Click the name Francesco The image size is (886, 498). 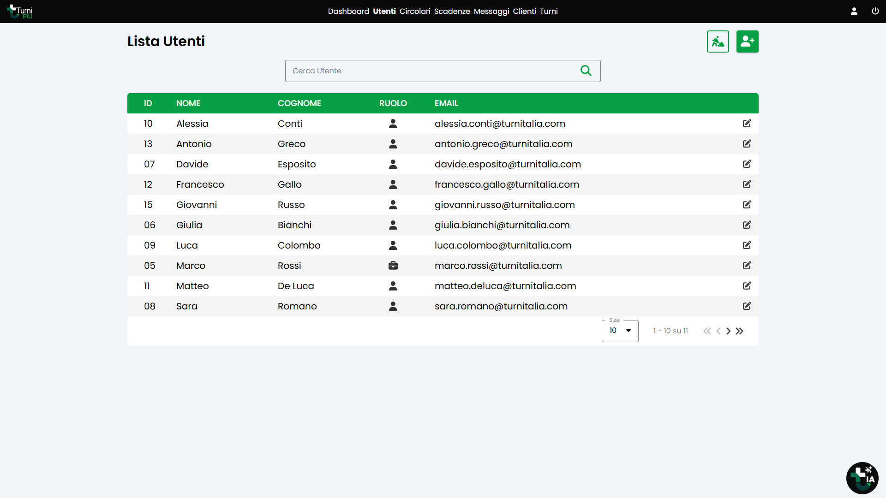(200, 184)
